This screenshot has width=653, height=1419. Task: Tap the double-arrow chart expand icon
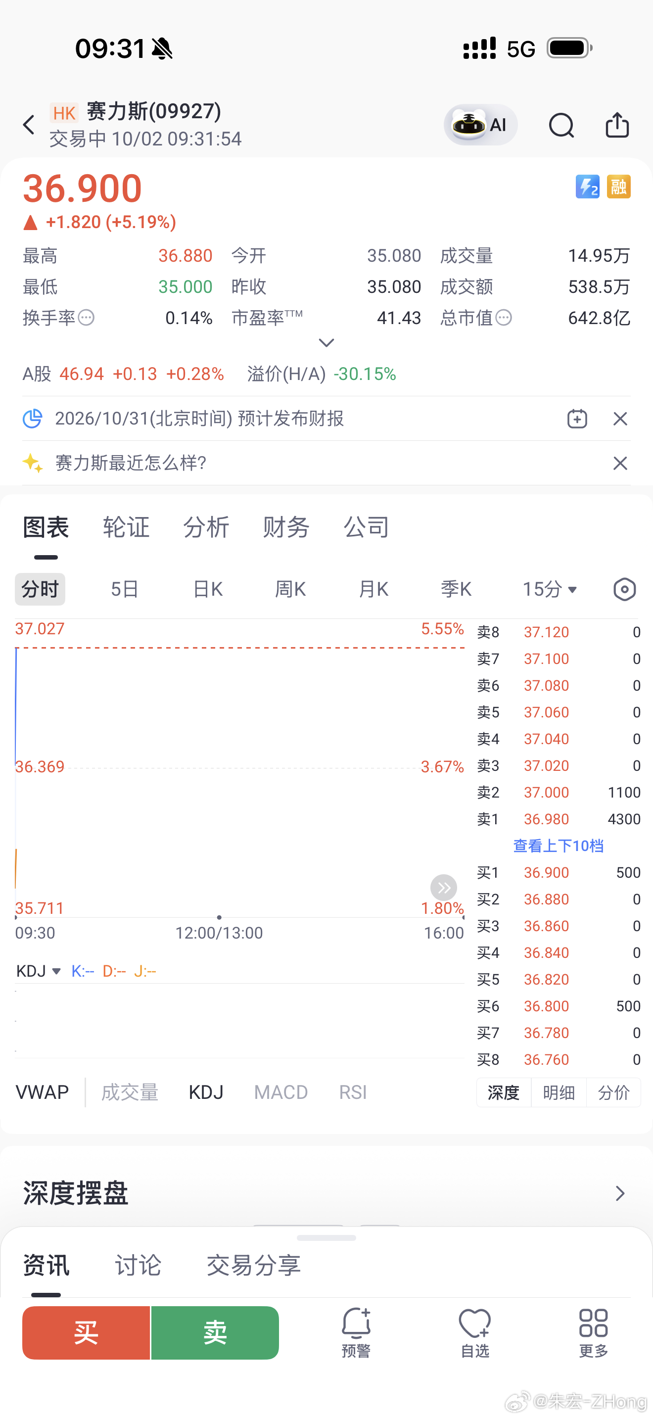(x=444, y=888)
